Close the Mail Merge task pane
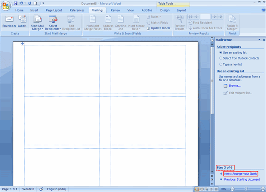 pyautogui.click(x=264, y=40)
